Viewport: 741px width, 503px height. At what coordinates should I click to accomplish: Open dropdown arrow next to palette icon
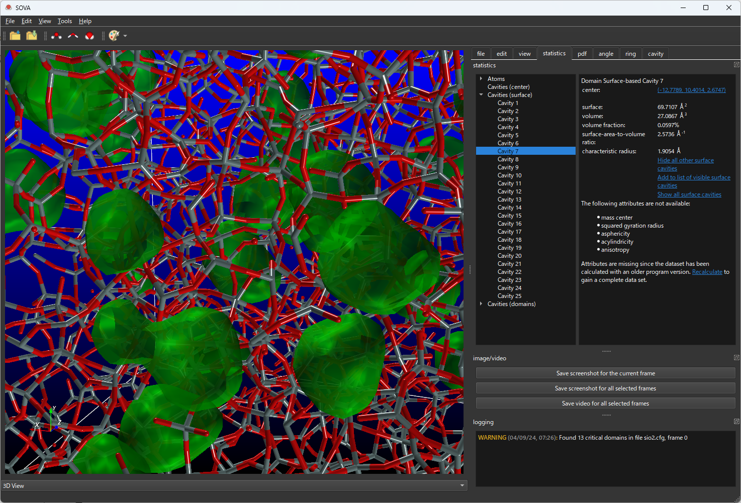[125, 36]
